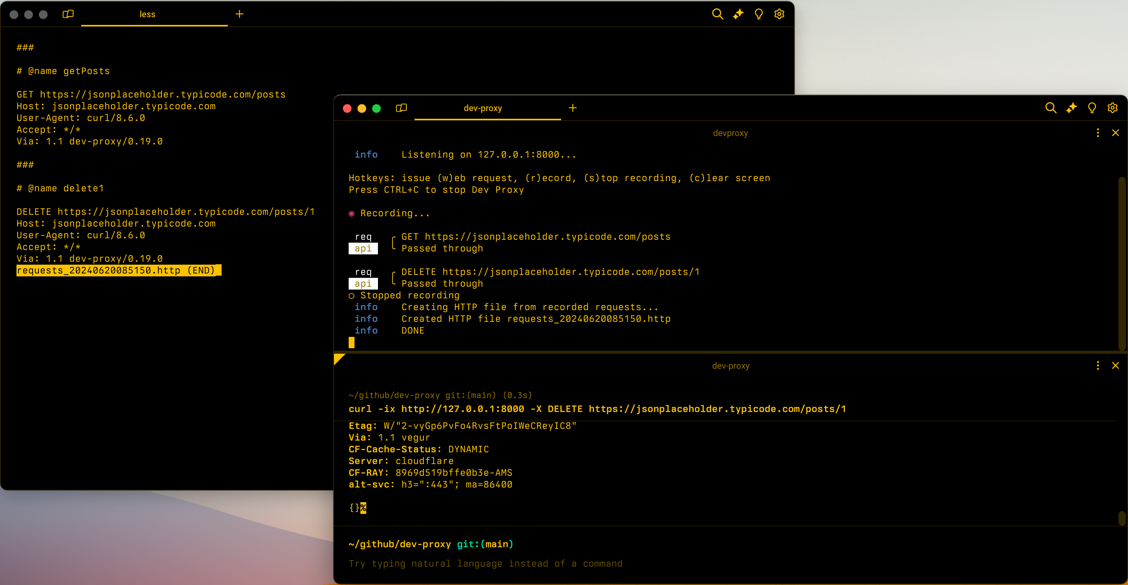
Task: Open settings gear in dev-proxy window
Action: (1112, 108)
